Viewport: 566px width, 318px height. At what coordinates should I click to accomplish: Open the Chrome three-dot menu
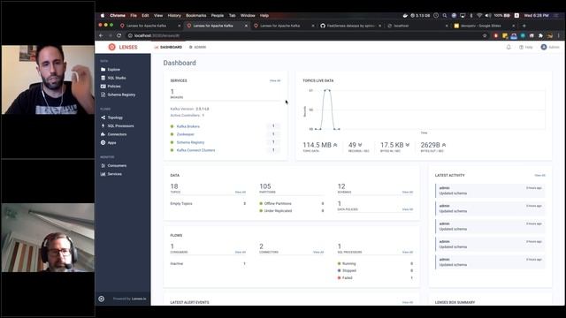click(x=558, y=35)
